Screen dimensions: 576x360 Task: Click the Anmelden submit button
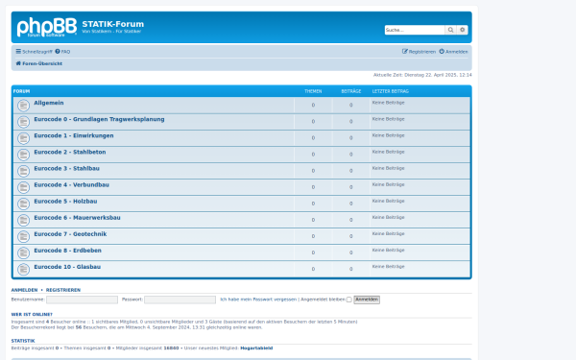tap(367, 300)
